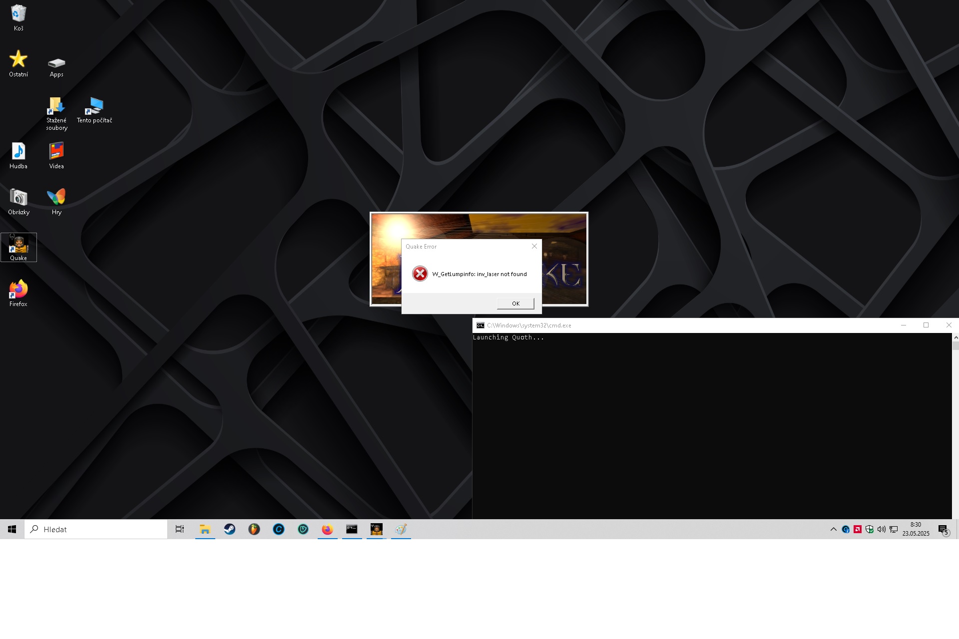This screenshot has height=639, width=959.
Task: Open AMD software tray icon
Action: (858, 529)
